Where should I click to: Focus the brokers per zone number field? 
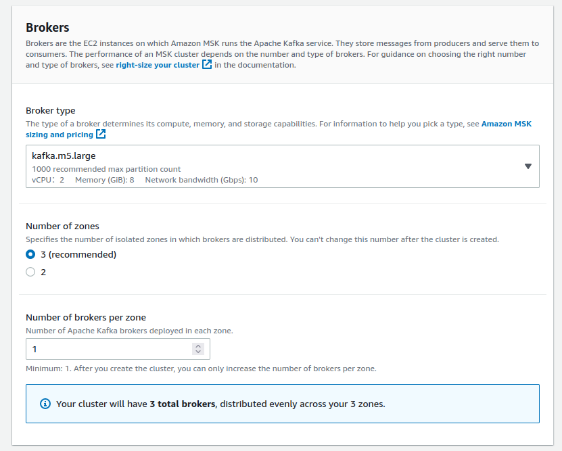[x=108, y=349]
